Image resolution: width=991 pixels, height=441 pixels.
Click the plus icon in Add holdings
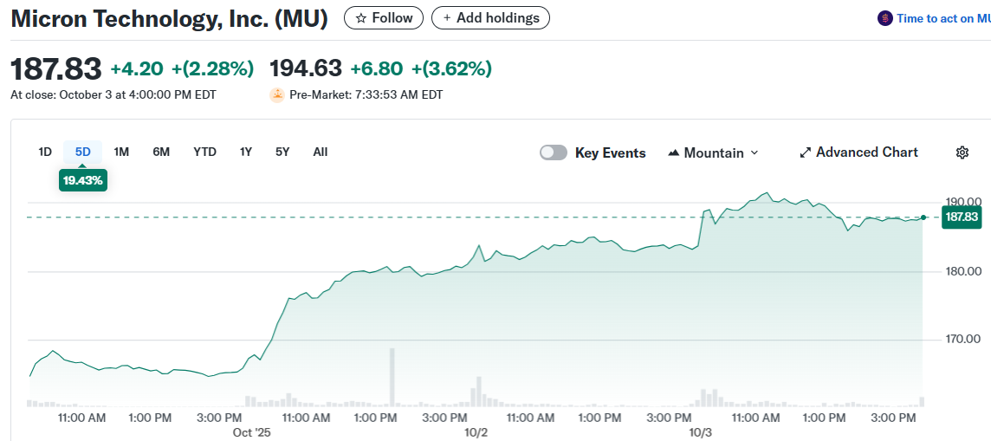coord(447,18)
